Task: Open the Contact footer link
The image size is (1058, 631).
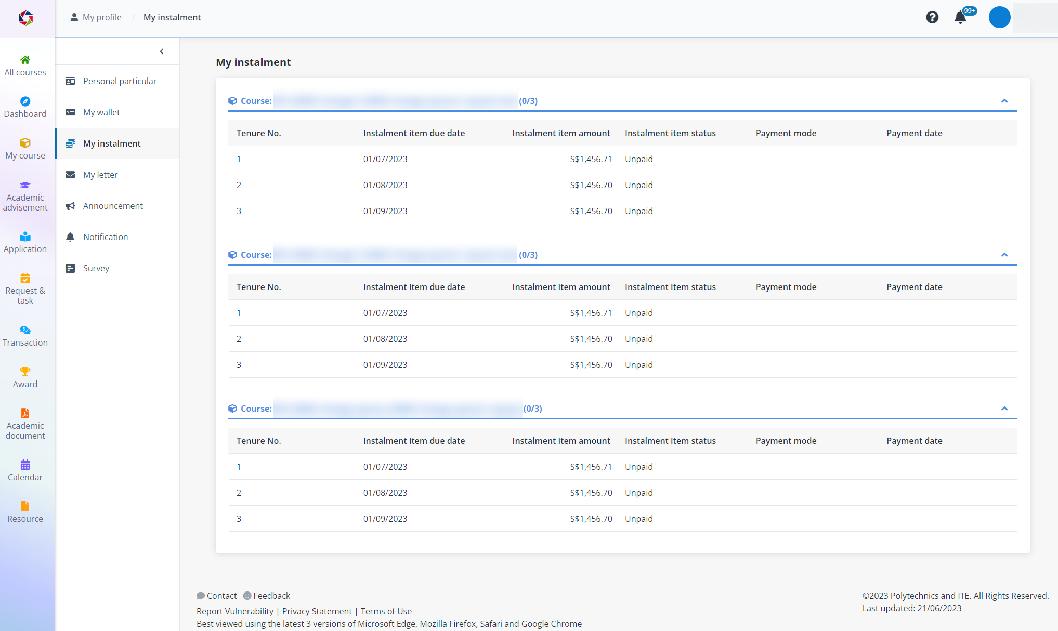Action: click(x=217, y=596)
